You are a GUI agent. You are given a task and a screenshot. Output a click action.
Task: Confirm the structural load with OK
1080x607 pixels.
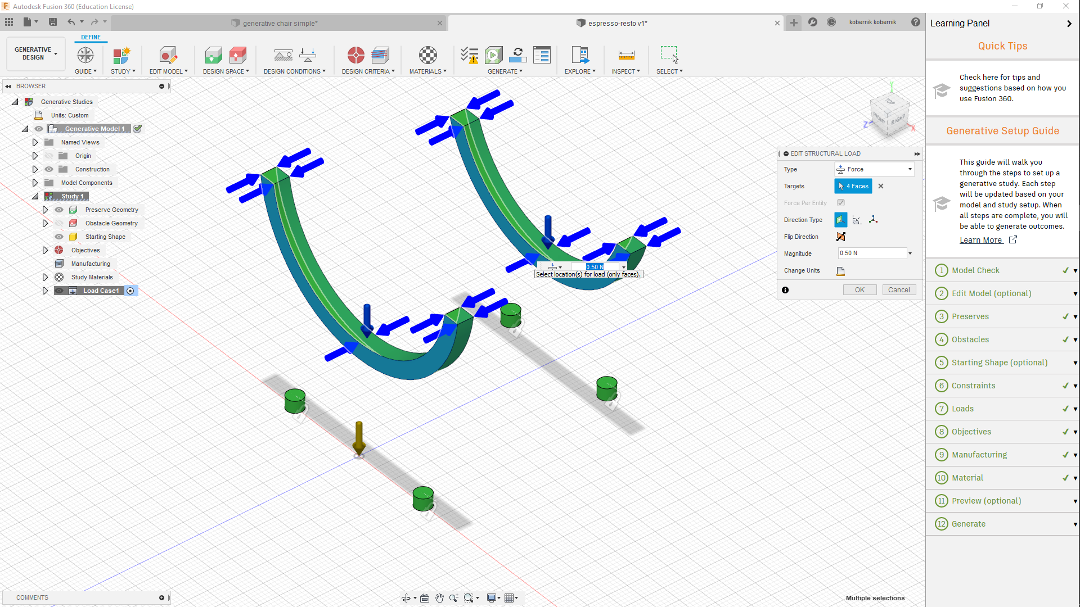point(859,289)
